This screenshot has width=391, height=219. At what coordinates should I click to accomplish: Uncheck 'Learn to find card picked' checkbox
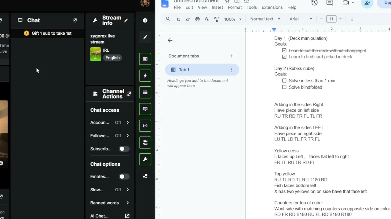point(284,57)
